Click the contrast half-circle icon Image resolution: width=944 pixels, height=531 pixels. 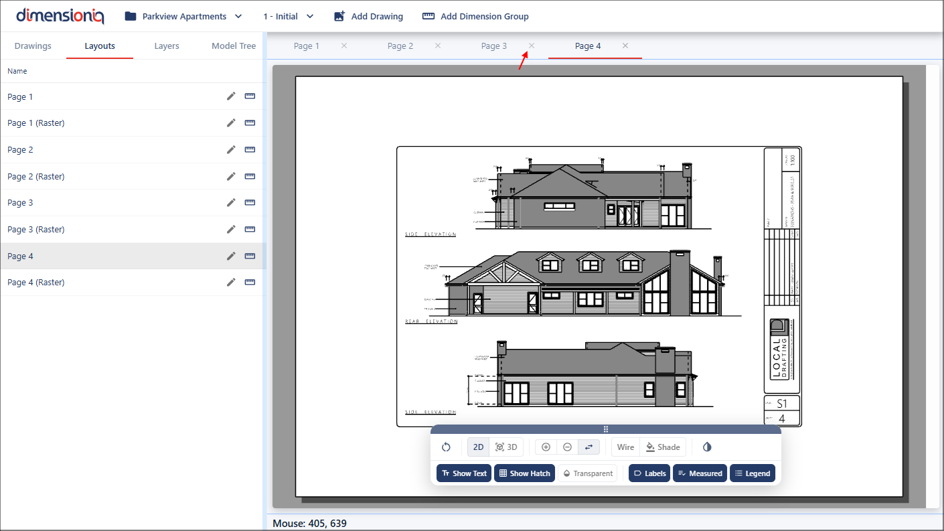click(x=707, y=447)
